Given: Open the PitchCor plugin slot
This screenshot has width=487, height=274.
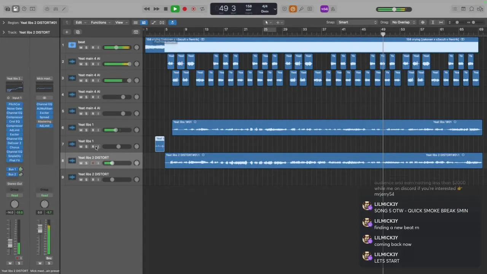Looking at the screenshot, I should point(14,104).
